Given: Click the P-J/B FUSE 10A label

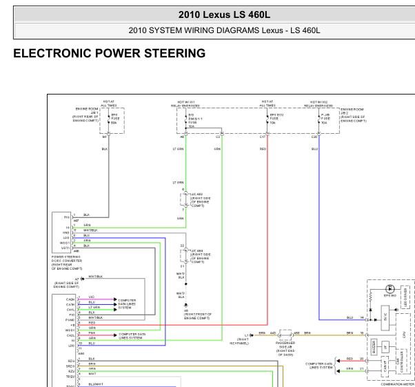Looking at the screenshot, I should (x=325, y=119).
